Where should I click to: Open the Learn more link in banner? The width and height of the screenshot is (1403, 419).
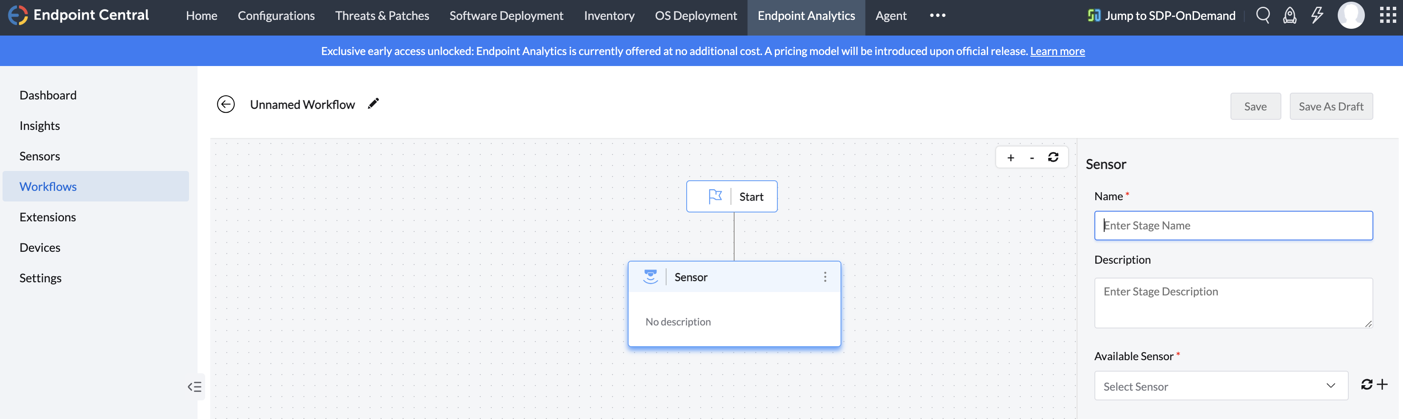pos(1057,51)
